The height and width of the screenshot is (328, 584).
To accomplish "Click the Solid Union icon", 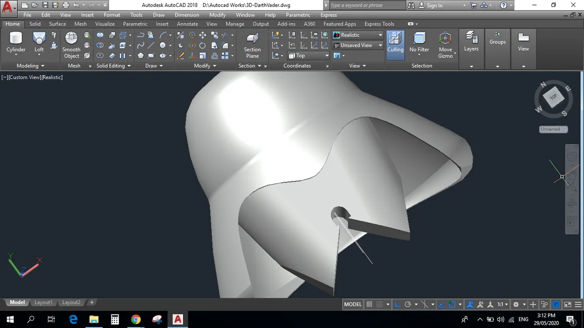I will click(x=100, y=35).
